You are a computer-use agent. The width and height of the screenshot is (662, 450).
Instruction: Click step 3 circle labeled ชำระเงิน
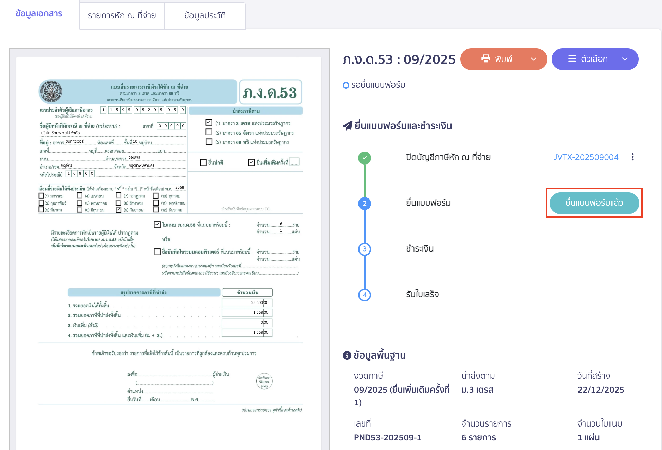pyautogui.click(x=364, y=249)
